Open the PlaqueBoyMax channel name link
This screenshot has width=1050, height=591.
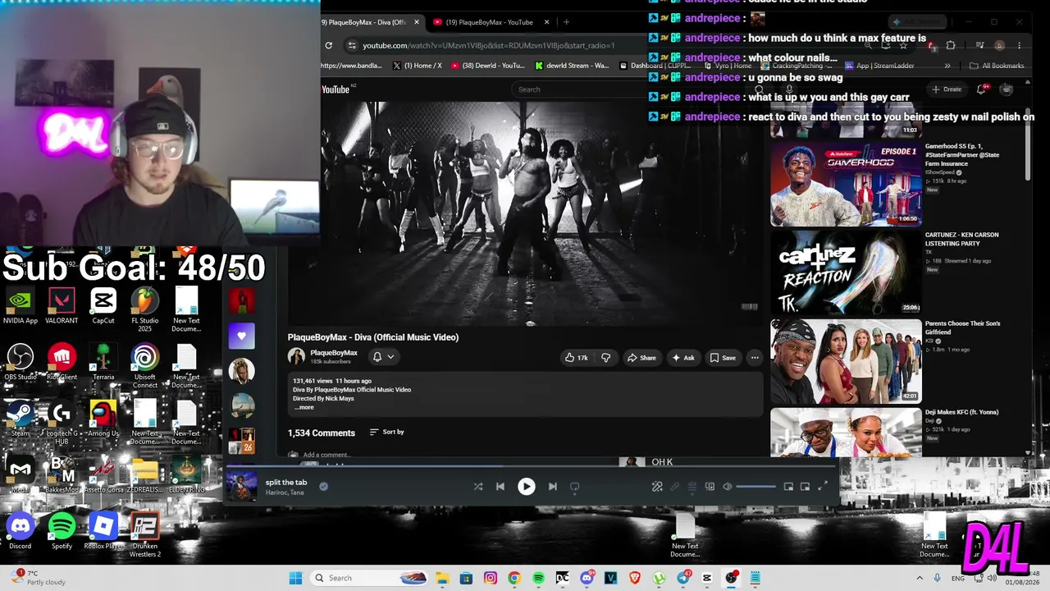(334, 353)
